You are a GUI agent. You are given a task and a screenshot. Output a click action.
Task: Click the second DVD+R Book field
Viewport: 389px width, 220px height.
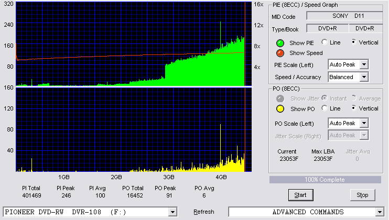tap(366, 28)
